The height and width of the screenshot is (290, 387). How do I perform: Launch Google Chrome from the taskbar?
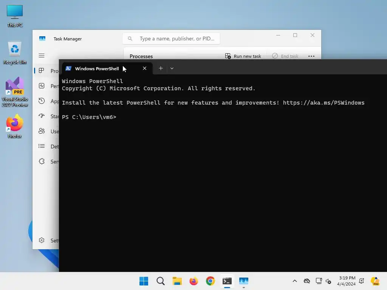point(210,281)
